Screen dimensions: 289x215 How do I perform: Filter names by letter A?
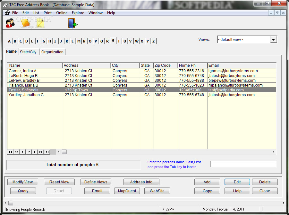(9, 41)
